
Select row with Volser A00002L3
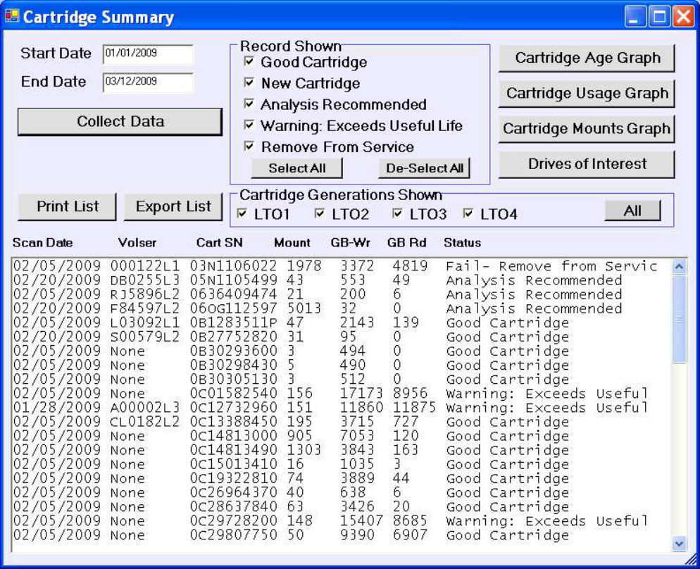(341, 408)
